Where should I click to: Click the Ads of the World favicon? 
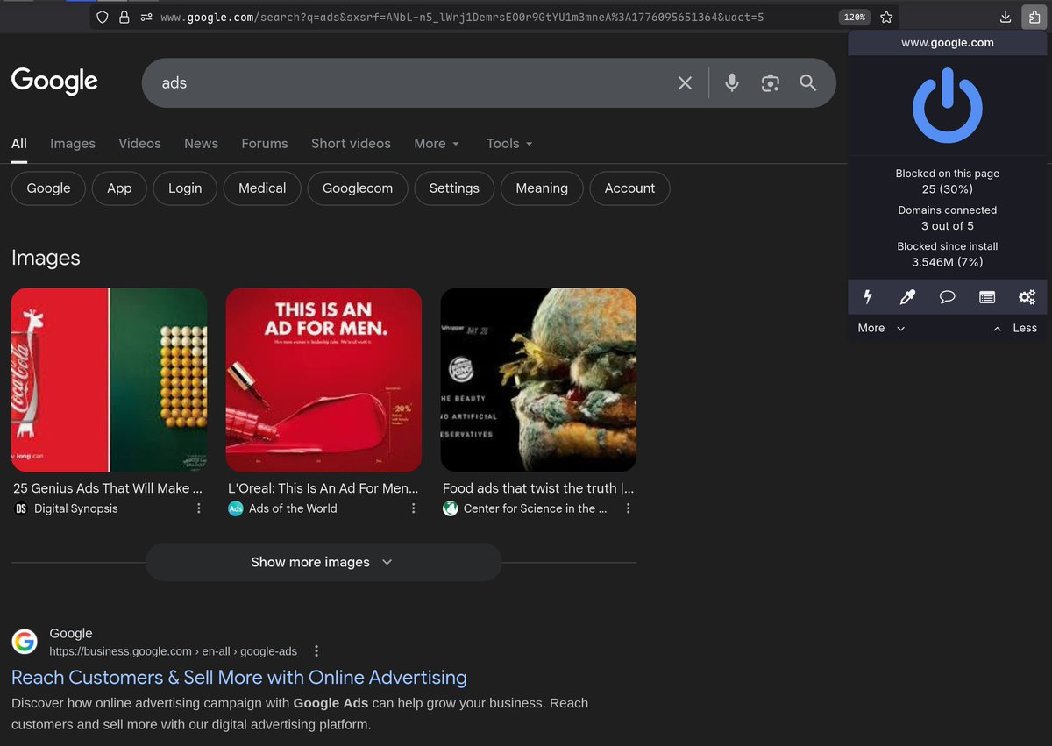[x=236, y=508]
